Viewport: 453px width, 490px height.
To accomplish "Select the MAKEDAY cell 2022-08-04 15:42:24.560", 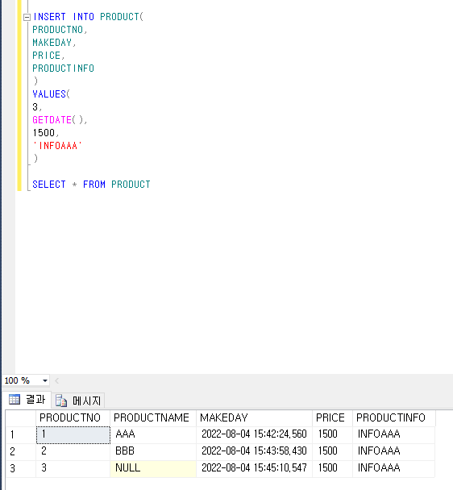I will pos(254,434).
